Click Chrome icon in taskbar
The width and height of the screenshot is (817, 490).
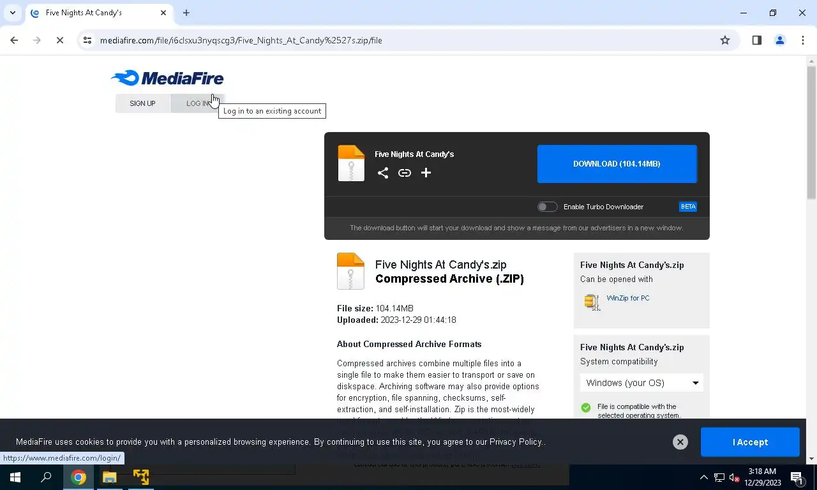[x=79, y=477]
